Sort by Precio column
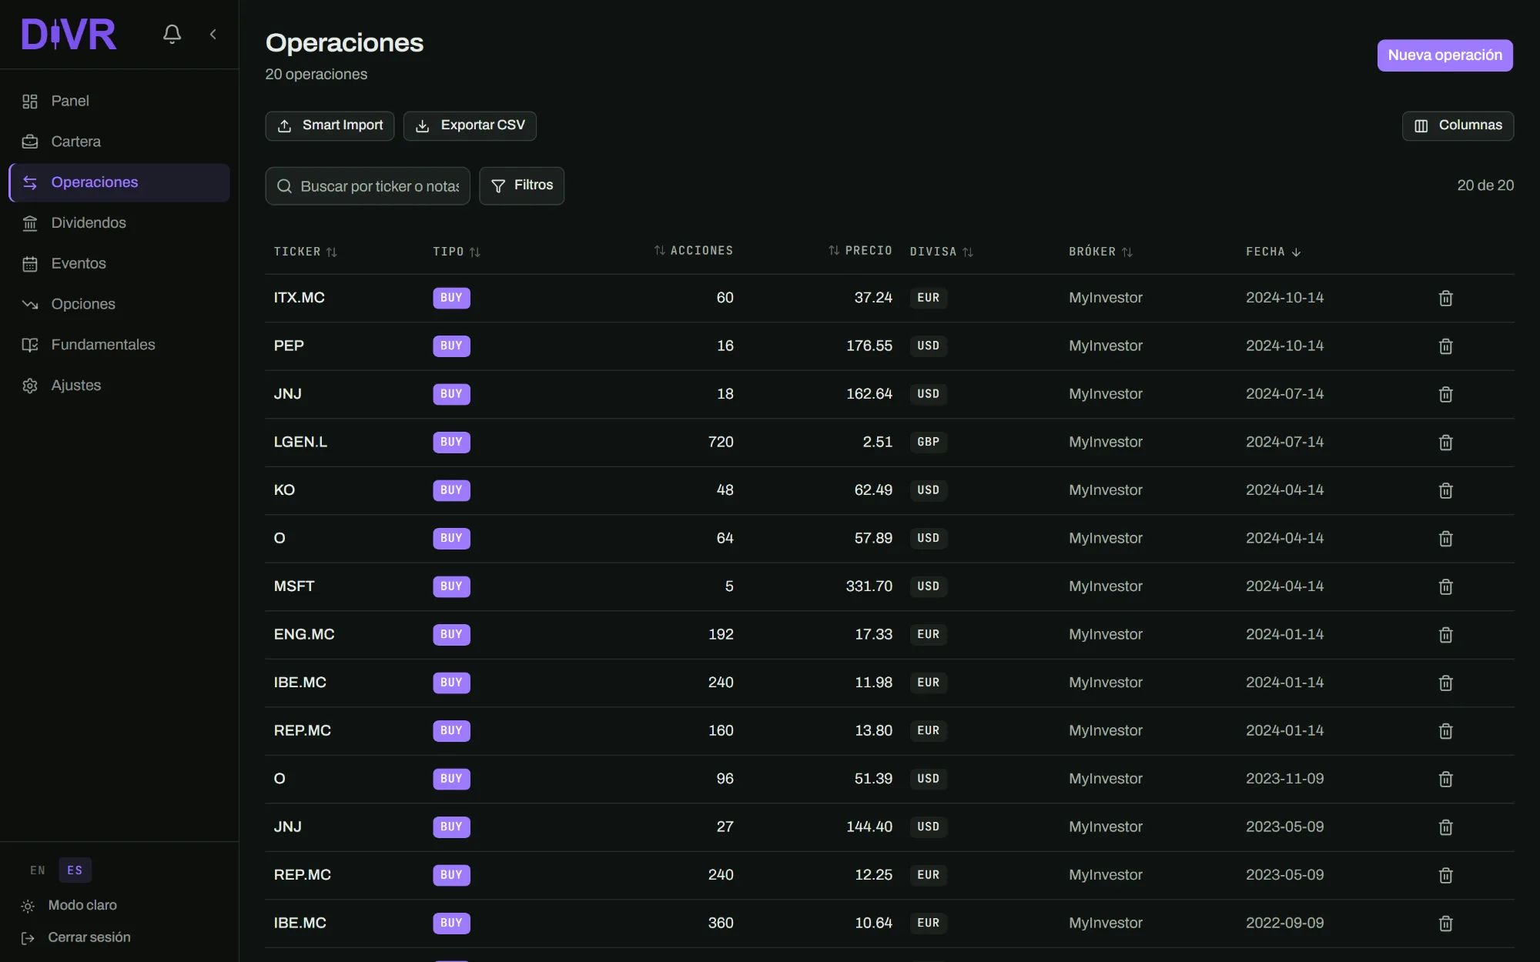This screenshot has height=962, width=1540. click(x=860, y=251)
